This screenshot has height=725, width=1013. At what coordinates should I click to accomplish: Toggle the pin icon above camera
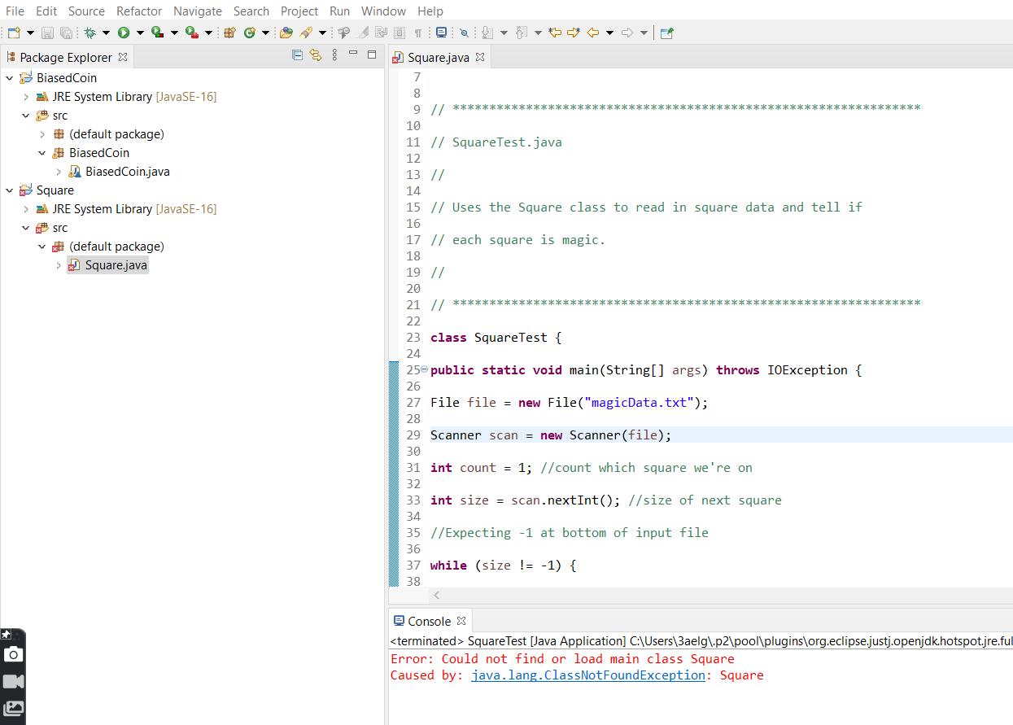(6, 634)
